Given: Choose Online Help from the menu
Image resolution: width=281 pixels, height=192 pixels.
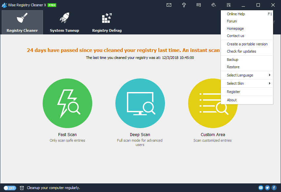Looking at the screenshot, I should pos(247,14).
